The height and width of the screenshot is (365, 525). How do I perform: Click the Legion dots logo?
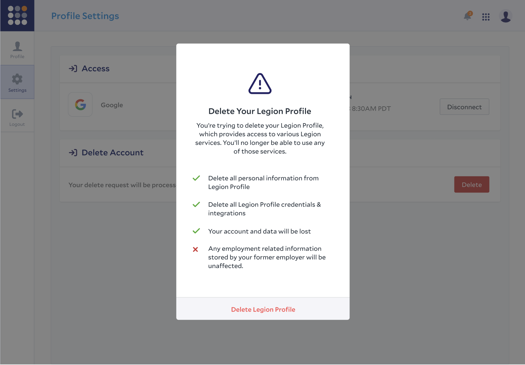[x=17, y=16]
